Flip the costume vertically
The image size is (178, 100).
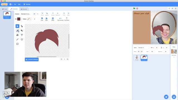67,19
